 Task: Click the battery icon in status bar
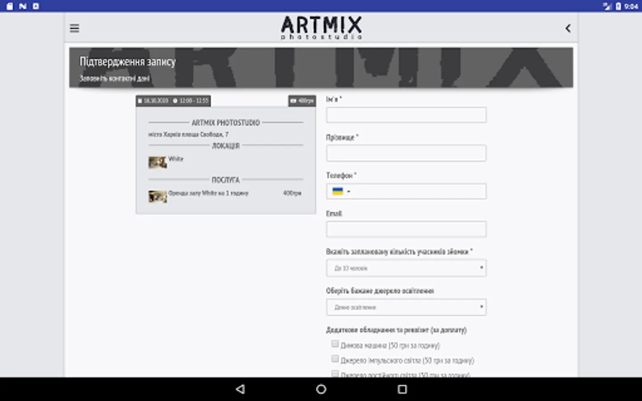point(618,6)
